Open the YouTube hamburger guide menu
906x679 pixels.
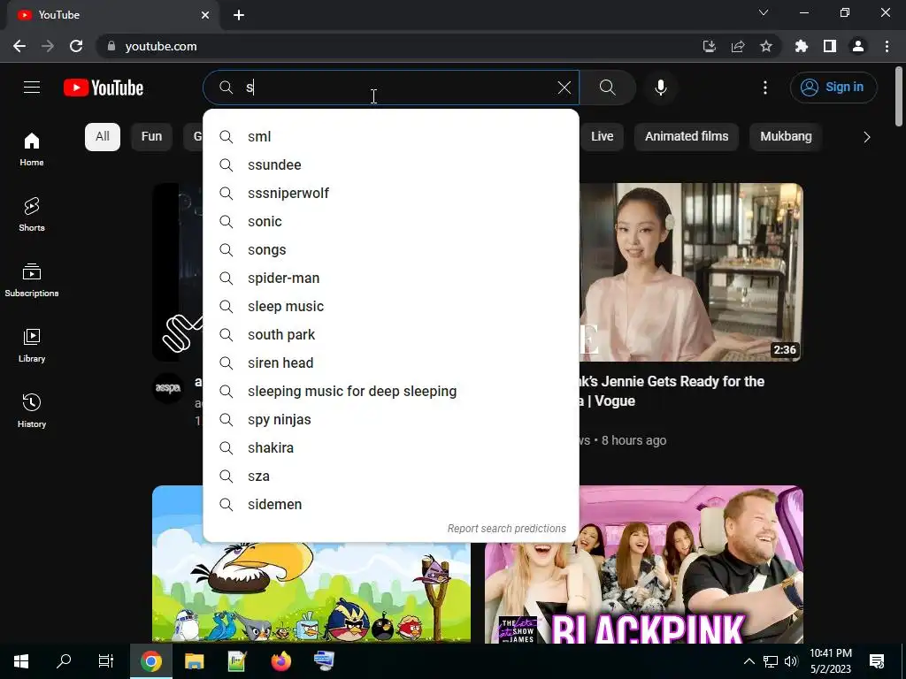click(32, 88)
